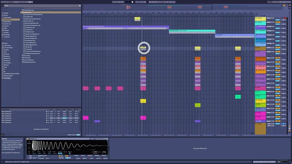Select Sounds category in browser

point(6,13)
